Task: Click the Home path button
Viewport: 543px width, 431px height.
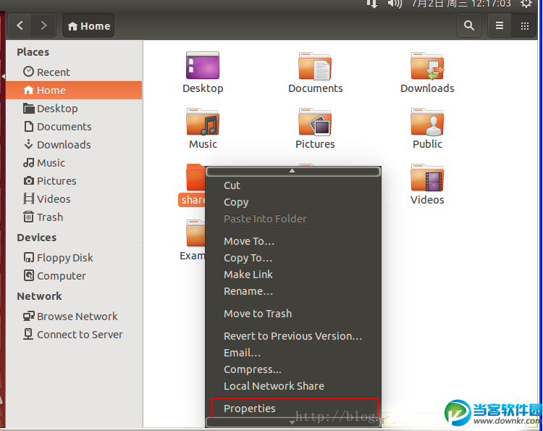Action: point(88,25)
